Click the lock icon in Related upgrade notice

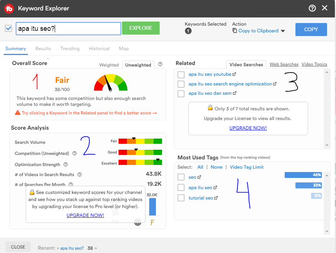[x=210, y=108]
